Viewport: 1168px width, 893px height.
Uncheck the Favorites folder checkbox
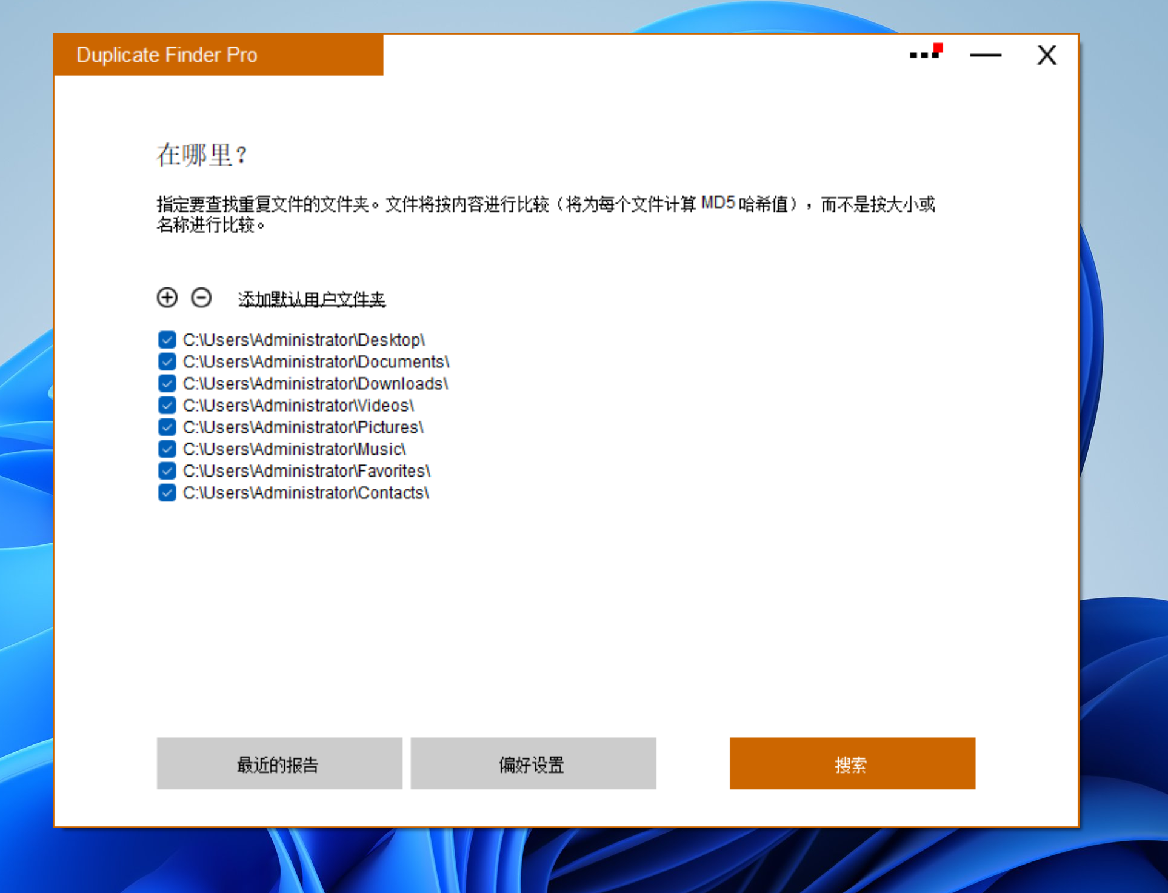[167, 470]
